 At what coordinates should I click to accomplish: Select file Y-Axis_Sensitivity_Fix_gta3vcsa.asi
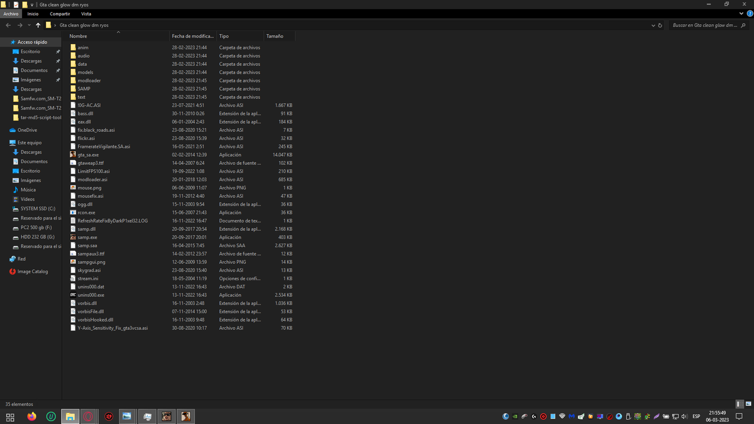[113, 328]
